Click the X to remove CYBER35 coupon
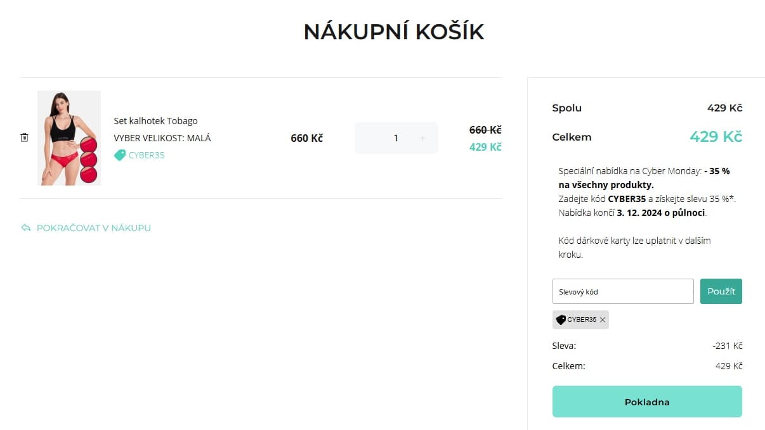 pos(602,320)
